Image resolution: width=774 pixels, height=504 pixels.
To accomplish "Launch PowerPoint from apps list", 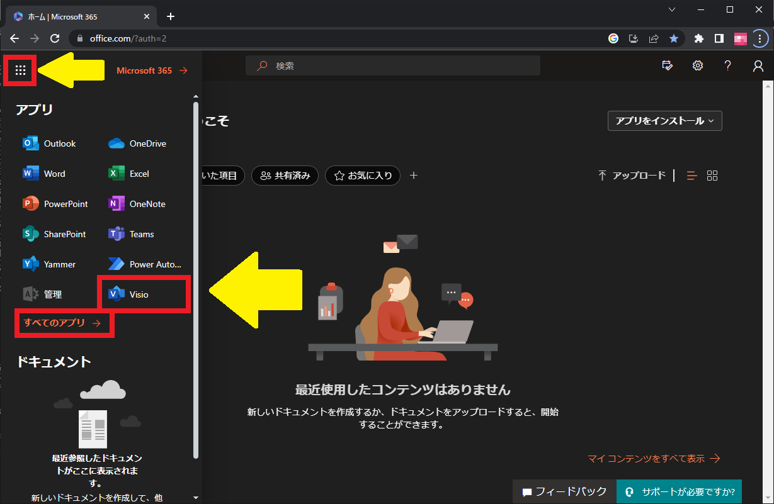I will [x=55, y=204].
